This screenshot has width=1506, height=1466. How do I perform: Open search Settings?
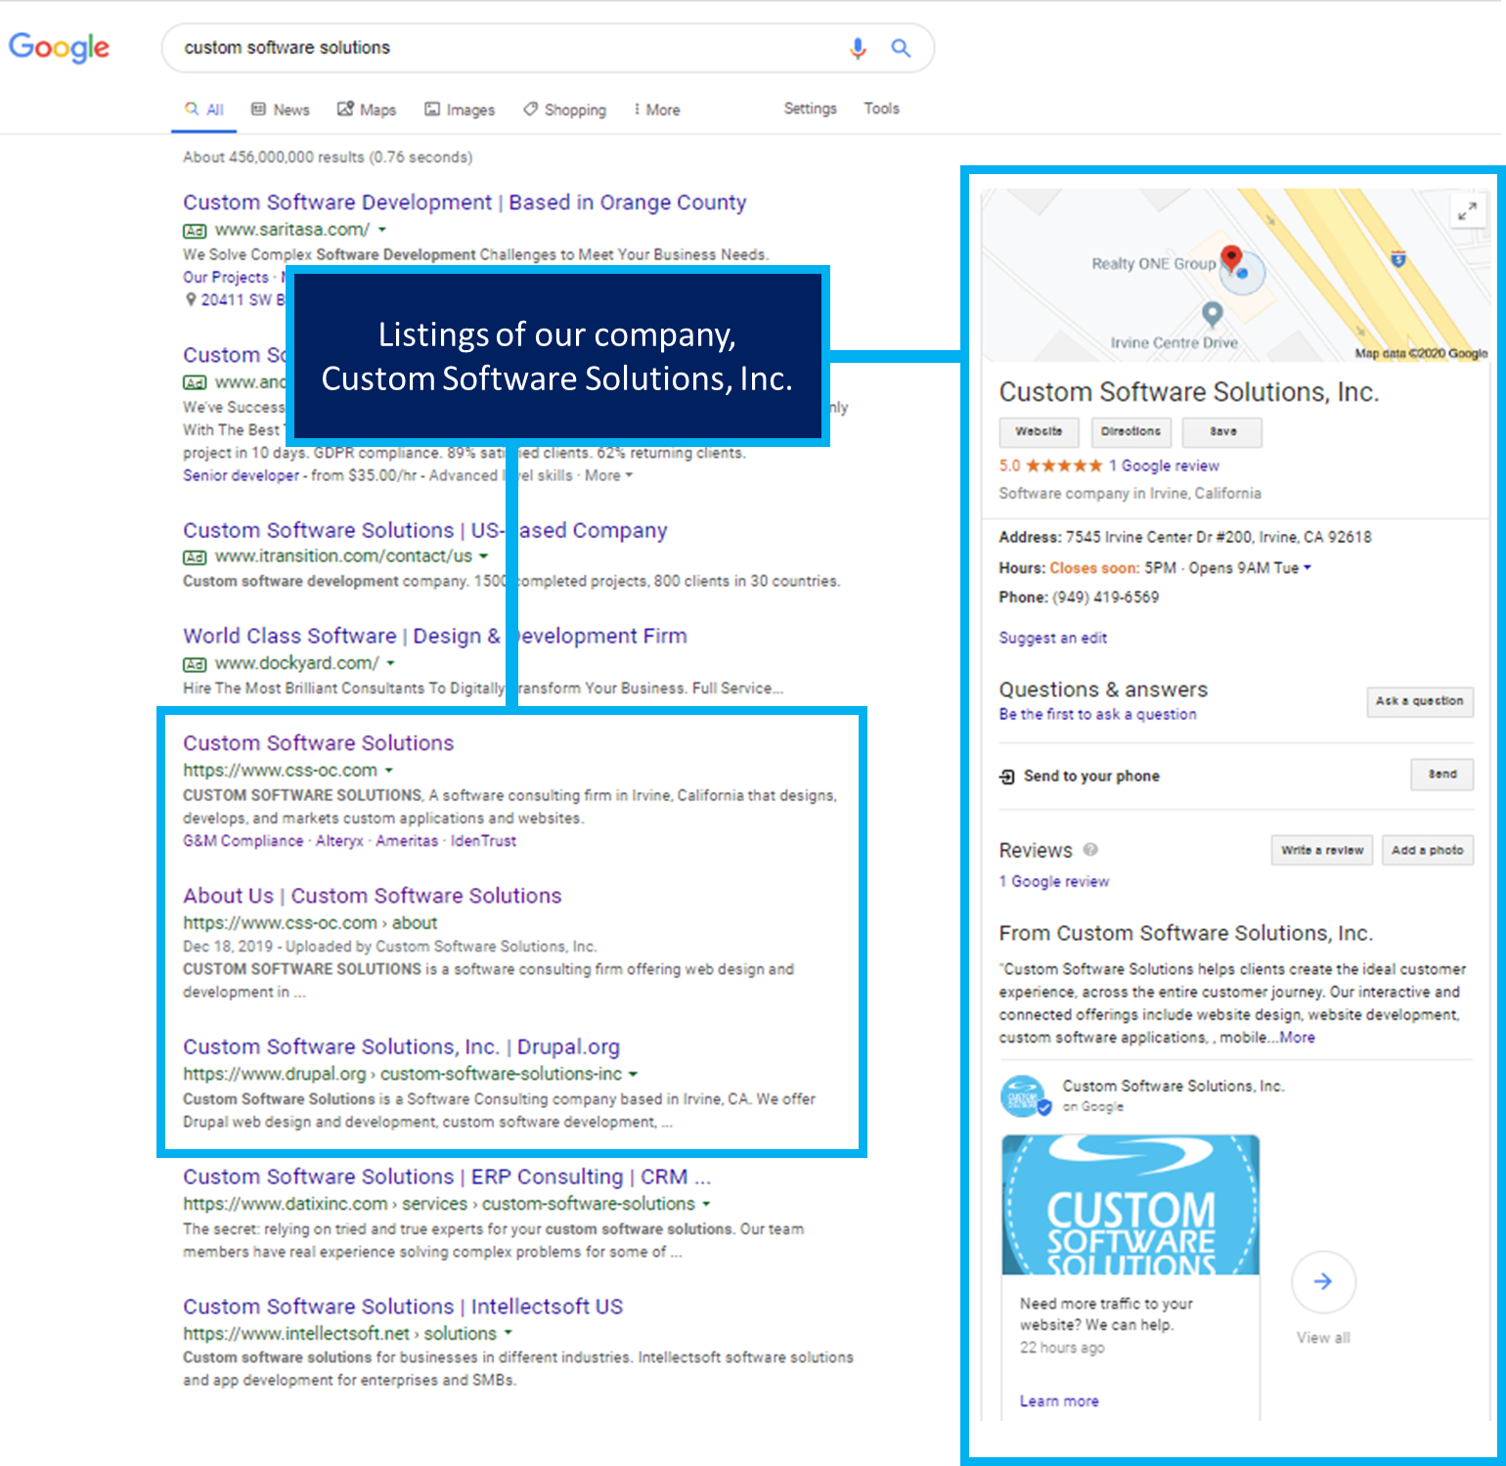[810, 109]
